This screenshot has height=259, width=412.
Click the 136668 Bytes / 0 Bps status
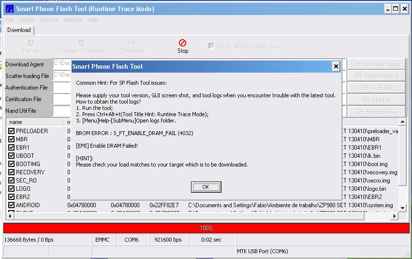(29, 240)
